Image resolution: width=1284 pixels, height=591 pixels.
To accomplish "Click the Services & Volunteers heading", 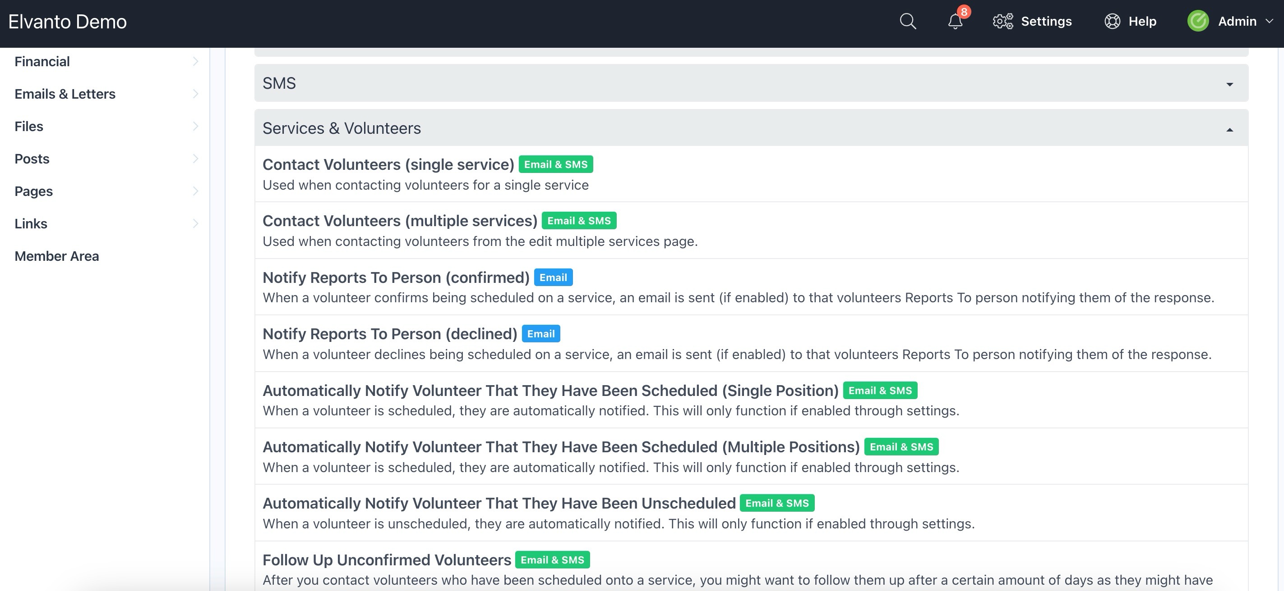I will (342, 128).
